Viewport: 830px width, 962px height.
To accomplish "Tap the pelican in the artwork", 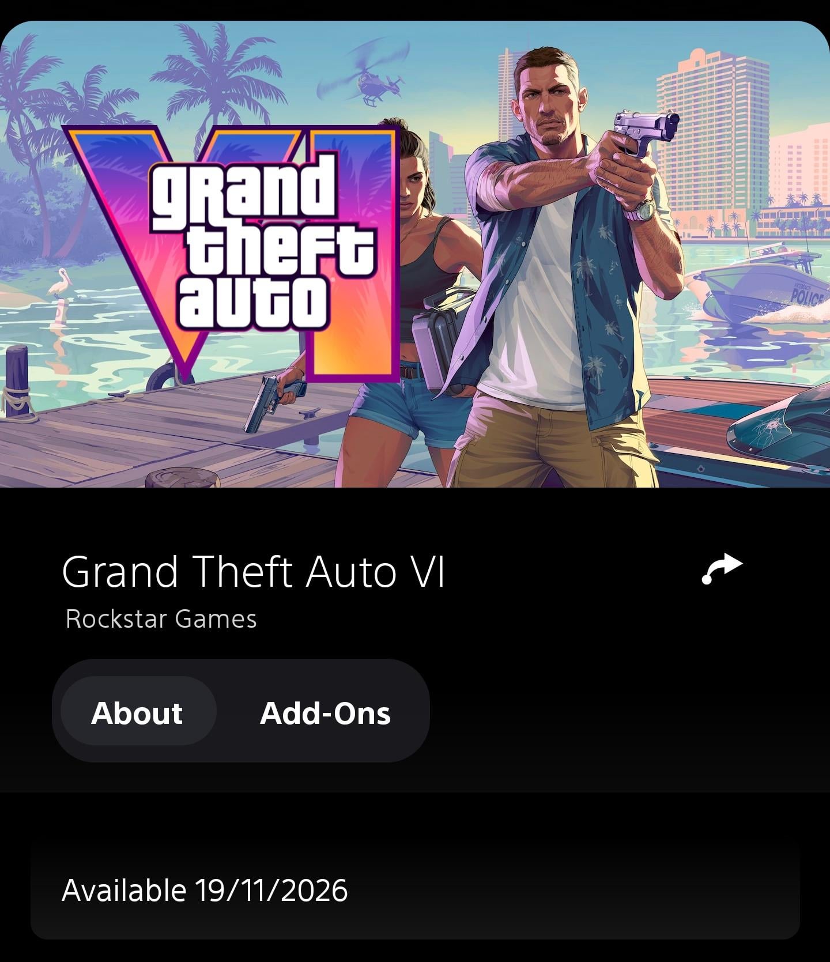I will pyautogui.click(x=57, y=285).
